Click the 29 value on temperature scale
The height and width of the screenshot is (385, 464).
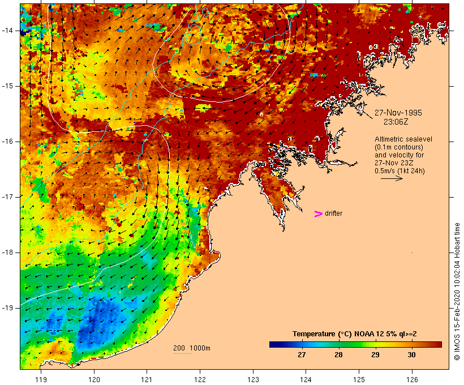pyautogui.click(x=375, y=354)
